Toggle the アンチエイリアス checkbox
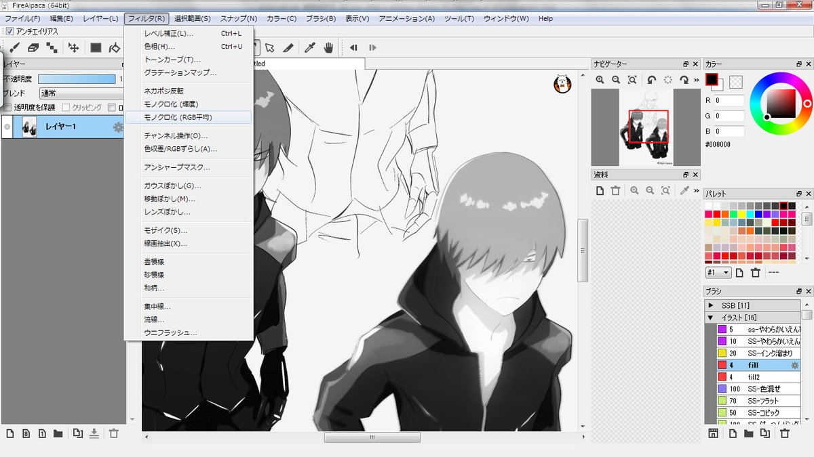814x457 pixels. (9, 31)
